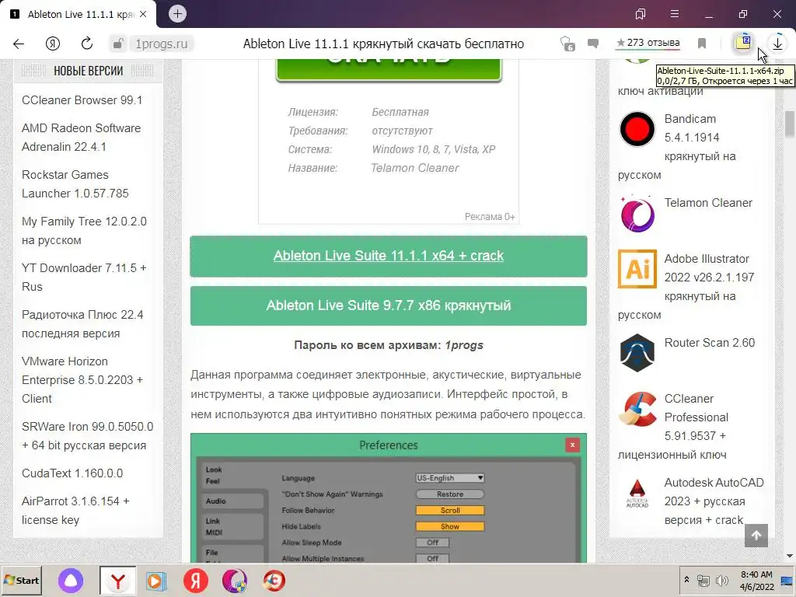This screenshot has height=597, width=796.
Task: Open the CCleaner-style red taskbar icon
Action: (274, 580)
